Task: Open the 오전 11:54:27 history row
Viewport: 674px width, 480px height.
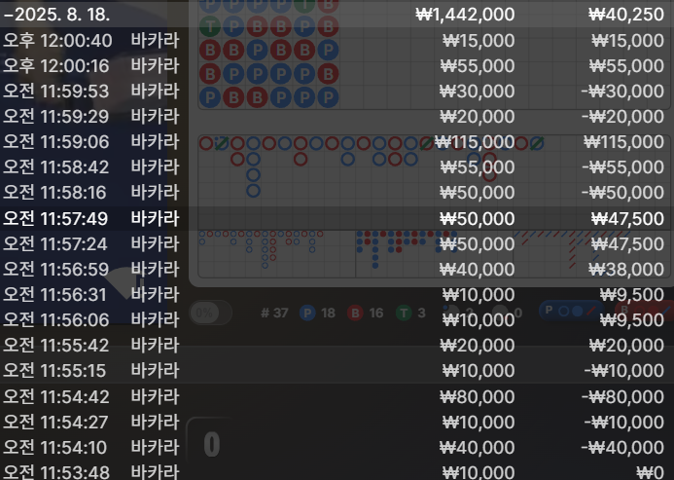Action: coord(337,423)
